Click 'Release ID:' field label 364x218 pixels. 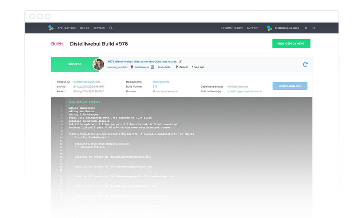pyautogui.click(x=63, y=82)
